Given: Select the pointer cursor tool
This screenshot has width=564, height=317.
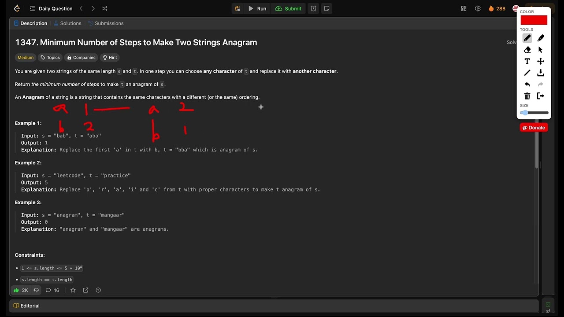Looking at the screenshot, I should 541,50.
